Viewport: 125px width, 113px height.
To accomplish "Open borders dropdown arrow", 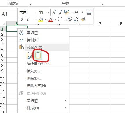I will (x=65, y=19).
